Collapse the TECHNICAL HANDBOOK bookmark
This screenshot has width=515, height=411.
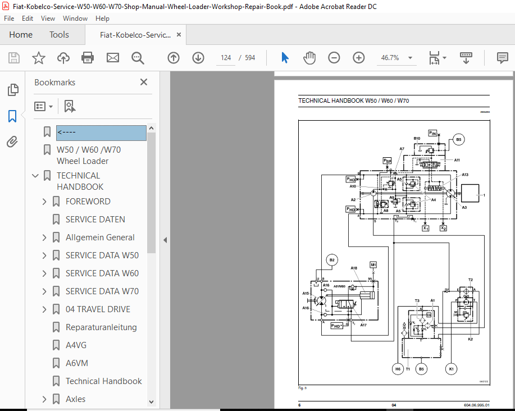(35, 176)
